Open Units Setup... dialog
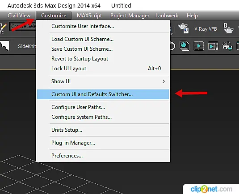Image resolution: width=239 pixels, height=194 pixels. coord(103,130)
